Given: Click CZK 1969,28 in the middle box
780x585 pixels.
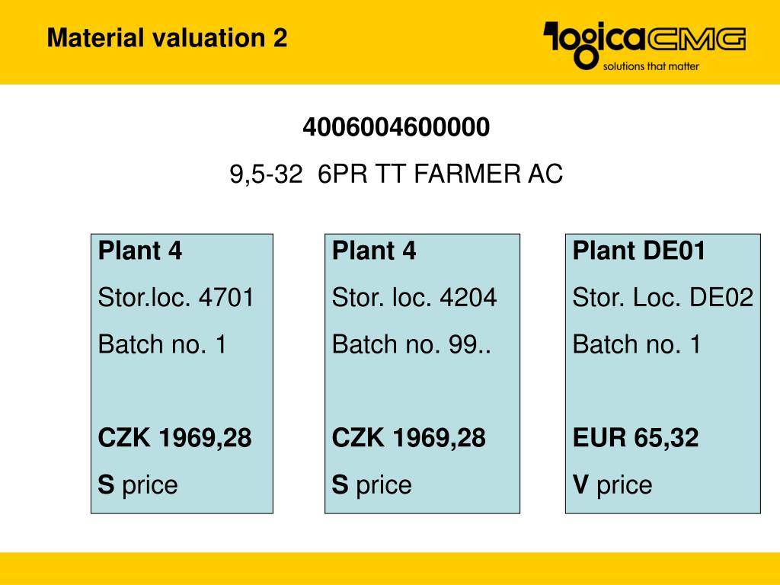Looking at the screenshot, I should coord(408,438).
